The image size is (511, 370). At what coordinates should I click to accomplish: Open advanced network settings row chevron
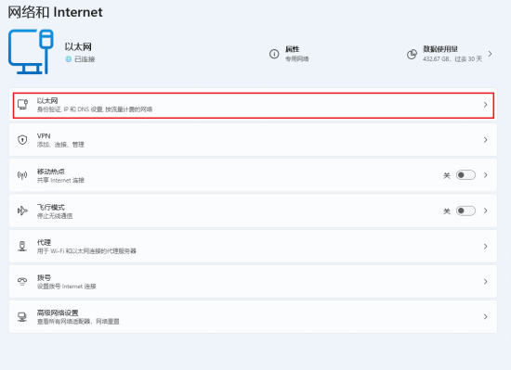click(486, 316)
